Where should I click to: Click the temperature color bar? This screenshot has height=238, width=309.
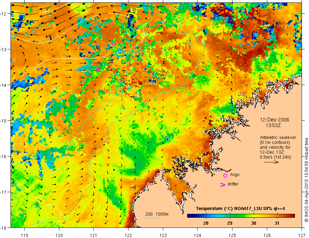point(241,216)
